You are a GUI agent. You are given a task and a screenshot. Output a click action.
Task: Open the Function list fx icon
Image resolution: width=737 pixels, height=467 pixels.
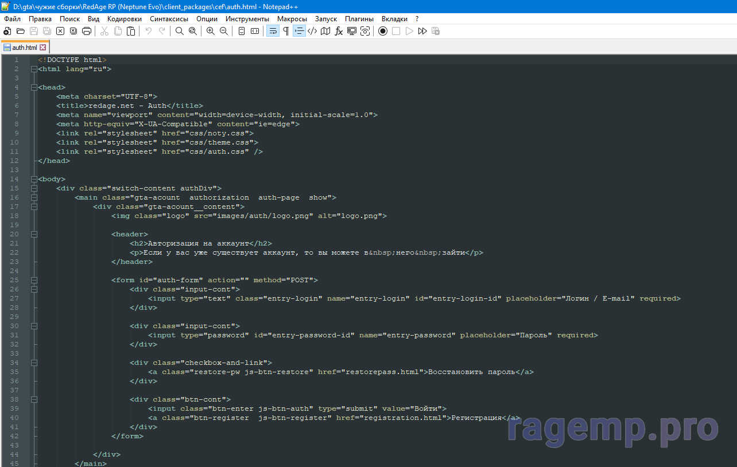tap(339, 31)
